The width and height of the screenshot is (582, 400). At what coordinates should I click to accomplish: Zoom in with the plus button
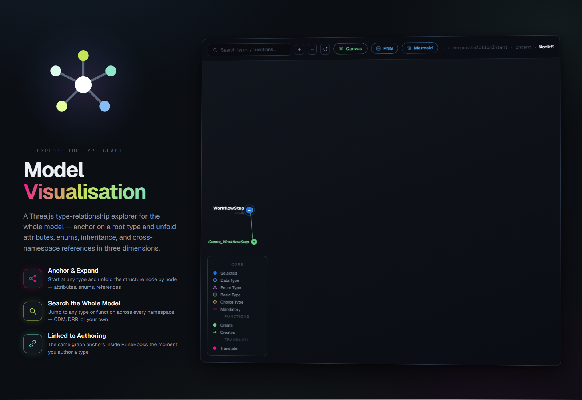[299, 49]
